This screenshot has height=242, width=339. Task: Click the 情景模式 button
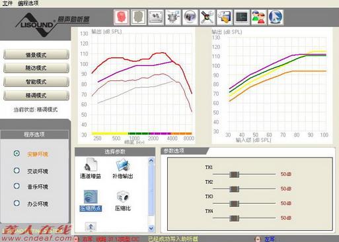(x=36, y=55)
